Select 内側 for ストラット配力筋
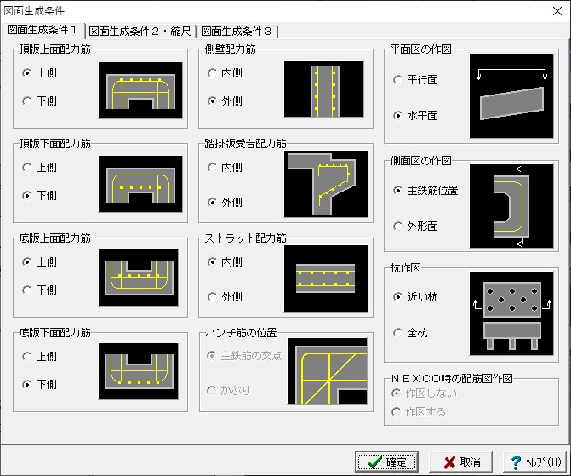The height and width of the screenshot is (476, 571). pyautogui.click(x=225, y=262)
